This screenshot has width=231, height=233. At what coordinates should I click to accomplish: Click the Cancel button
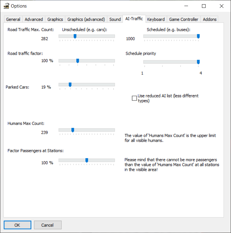48,225
